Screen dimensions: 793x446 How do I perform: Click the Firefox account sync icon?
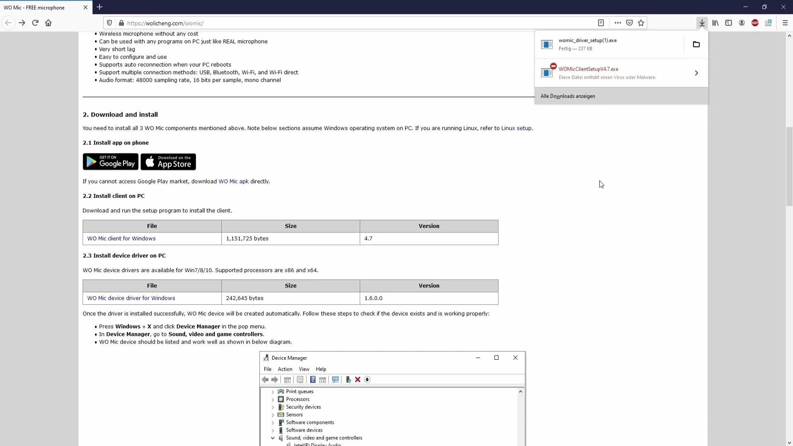[x=742, y=23]
